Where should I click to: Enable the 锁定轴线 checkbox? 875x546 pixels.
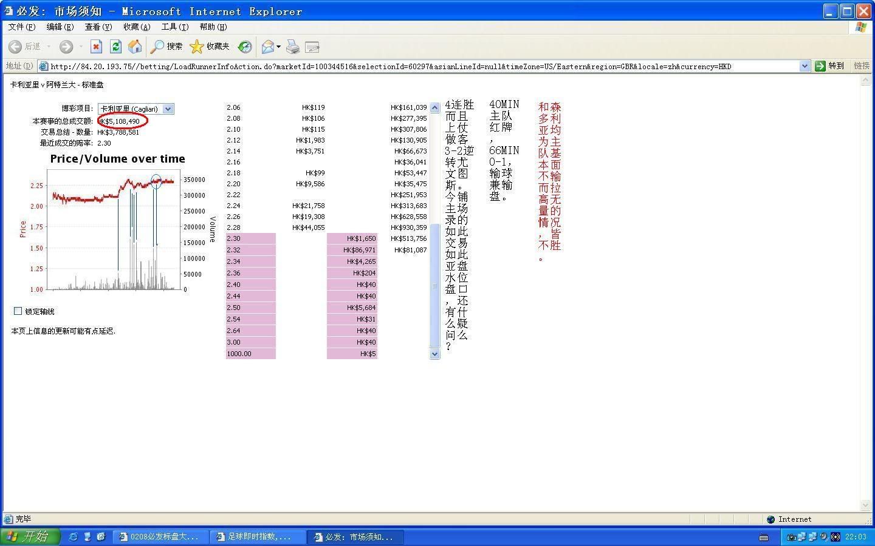[18, 311]
